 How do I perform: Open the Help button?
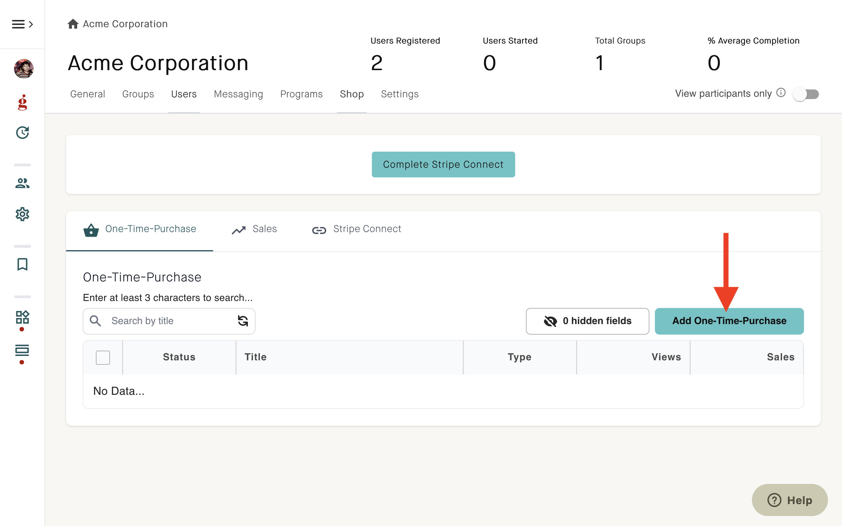tap(789, 500)
